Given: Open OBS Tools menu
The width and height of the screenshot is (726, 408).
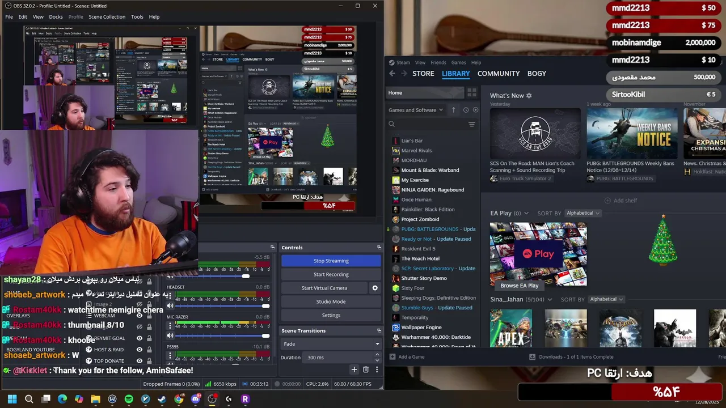Looking at the screenshot, I should tap(137, 17).
